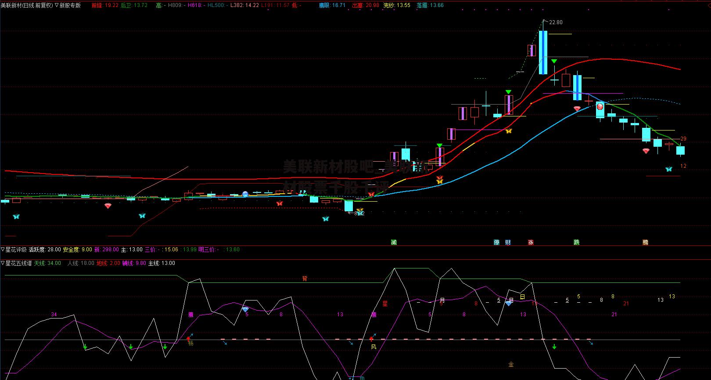The image size is (711, 380).
Task: Select the 美联新材(日线.前复权) chart title
Action: [x=27, y=6]
